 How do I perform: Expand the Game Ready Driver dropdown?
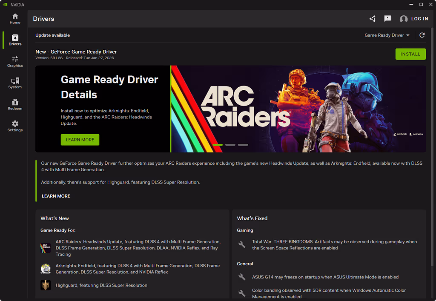click(x=387, y=35)
